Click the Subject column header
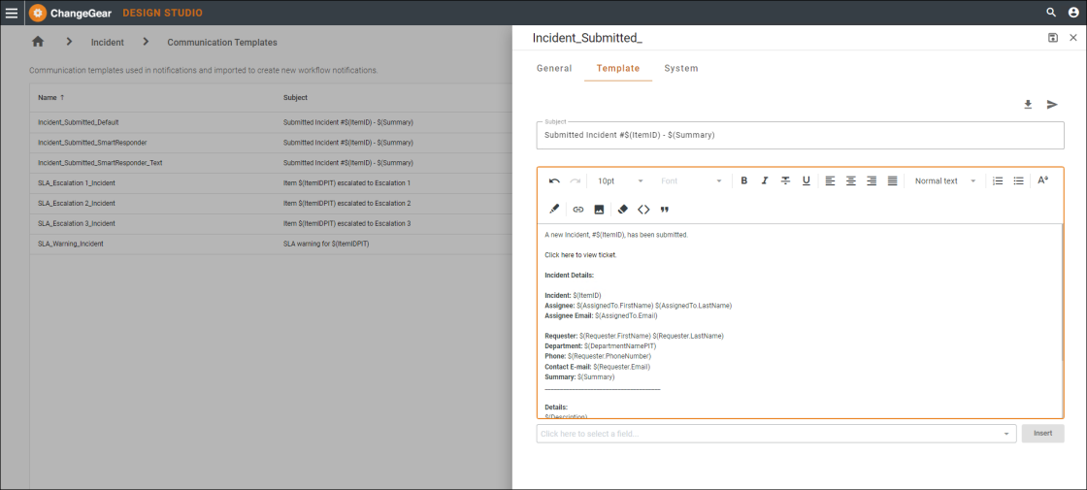Viewport: 1087px width, 490px height. pyautogui.click(x=295, y=98)
